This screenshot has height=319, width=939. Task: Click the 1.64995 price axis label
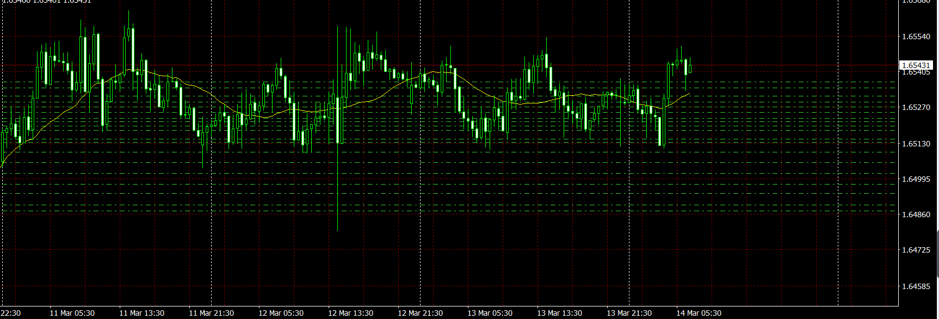916,179
